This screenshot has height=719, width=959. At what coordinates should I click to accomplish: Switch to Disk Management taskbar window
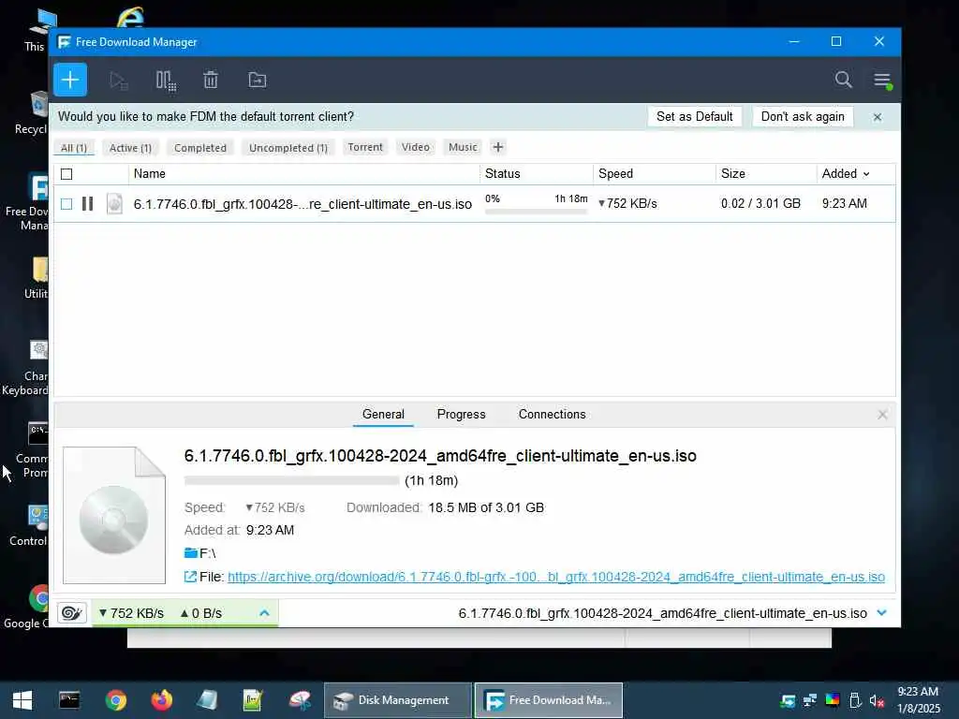397,700
